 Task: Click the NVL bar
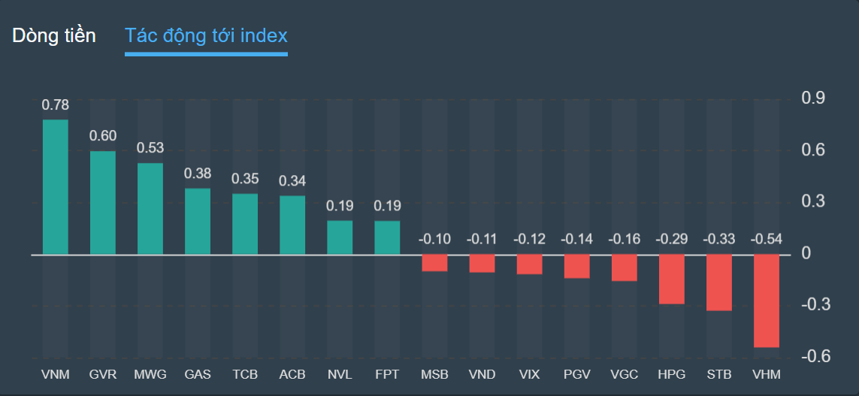pos(340,237)
